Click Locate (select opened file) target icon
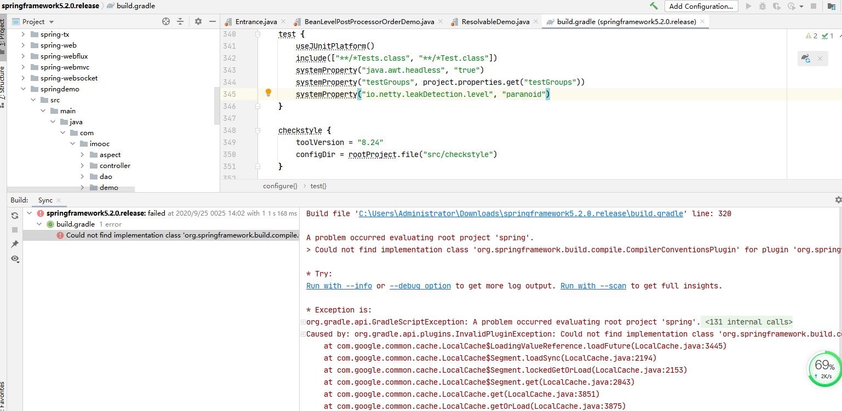Image resolution: width=842 pixels, height=411 pixels. click(166, 21)
